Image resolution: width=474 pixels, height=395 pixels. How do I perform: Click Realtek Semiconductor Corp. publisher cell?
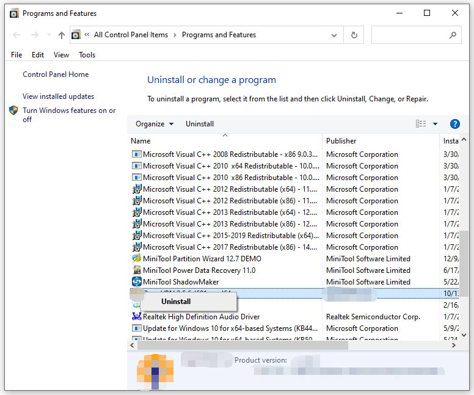373,317
